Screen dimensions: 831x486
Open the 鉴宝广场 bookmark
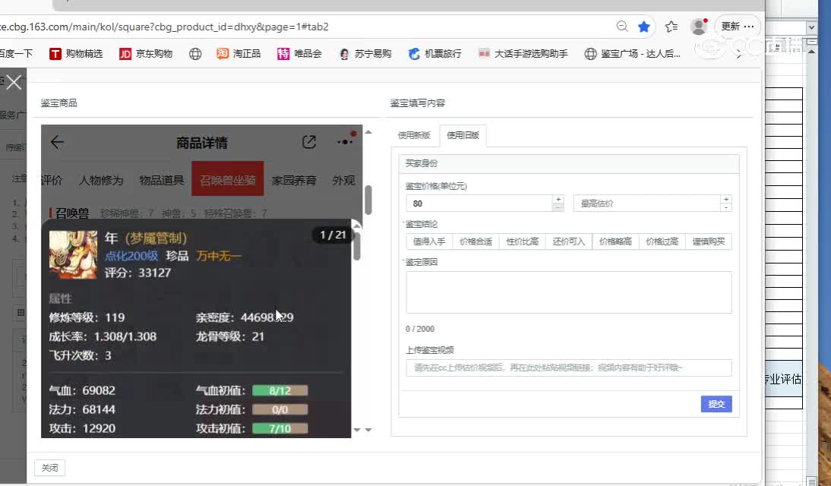[x=633, y=53]
